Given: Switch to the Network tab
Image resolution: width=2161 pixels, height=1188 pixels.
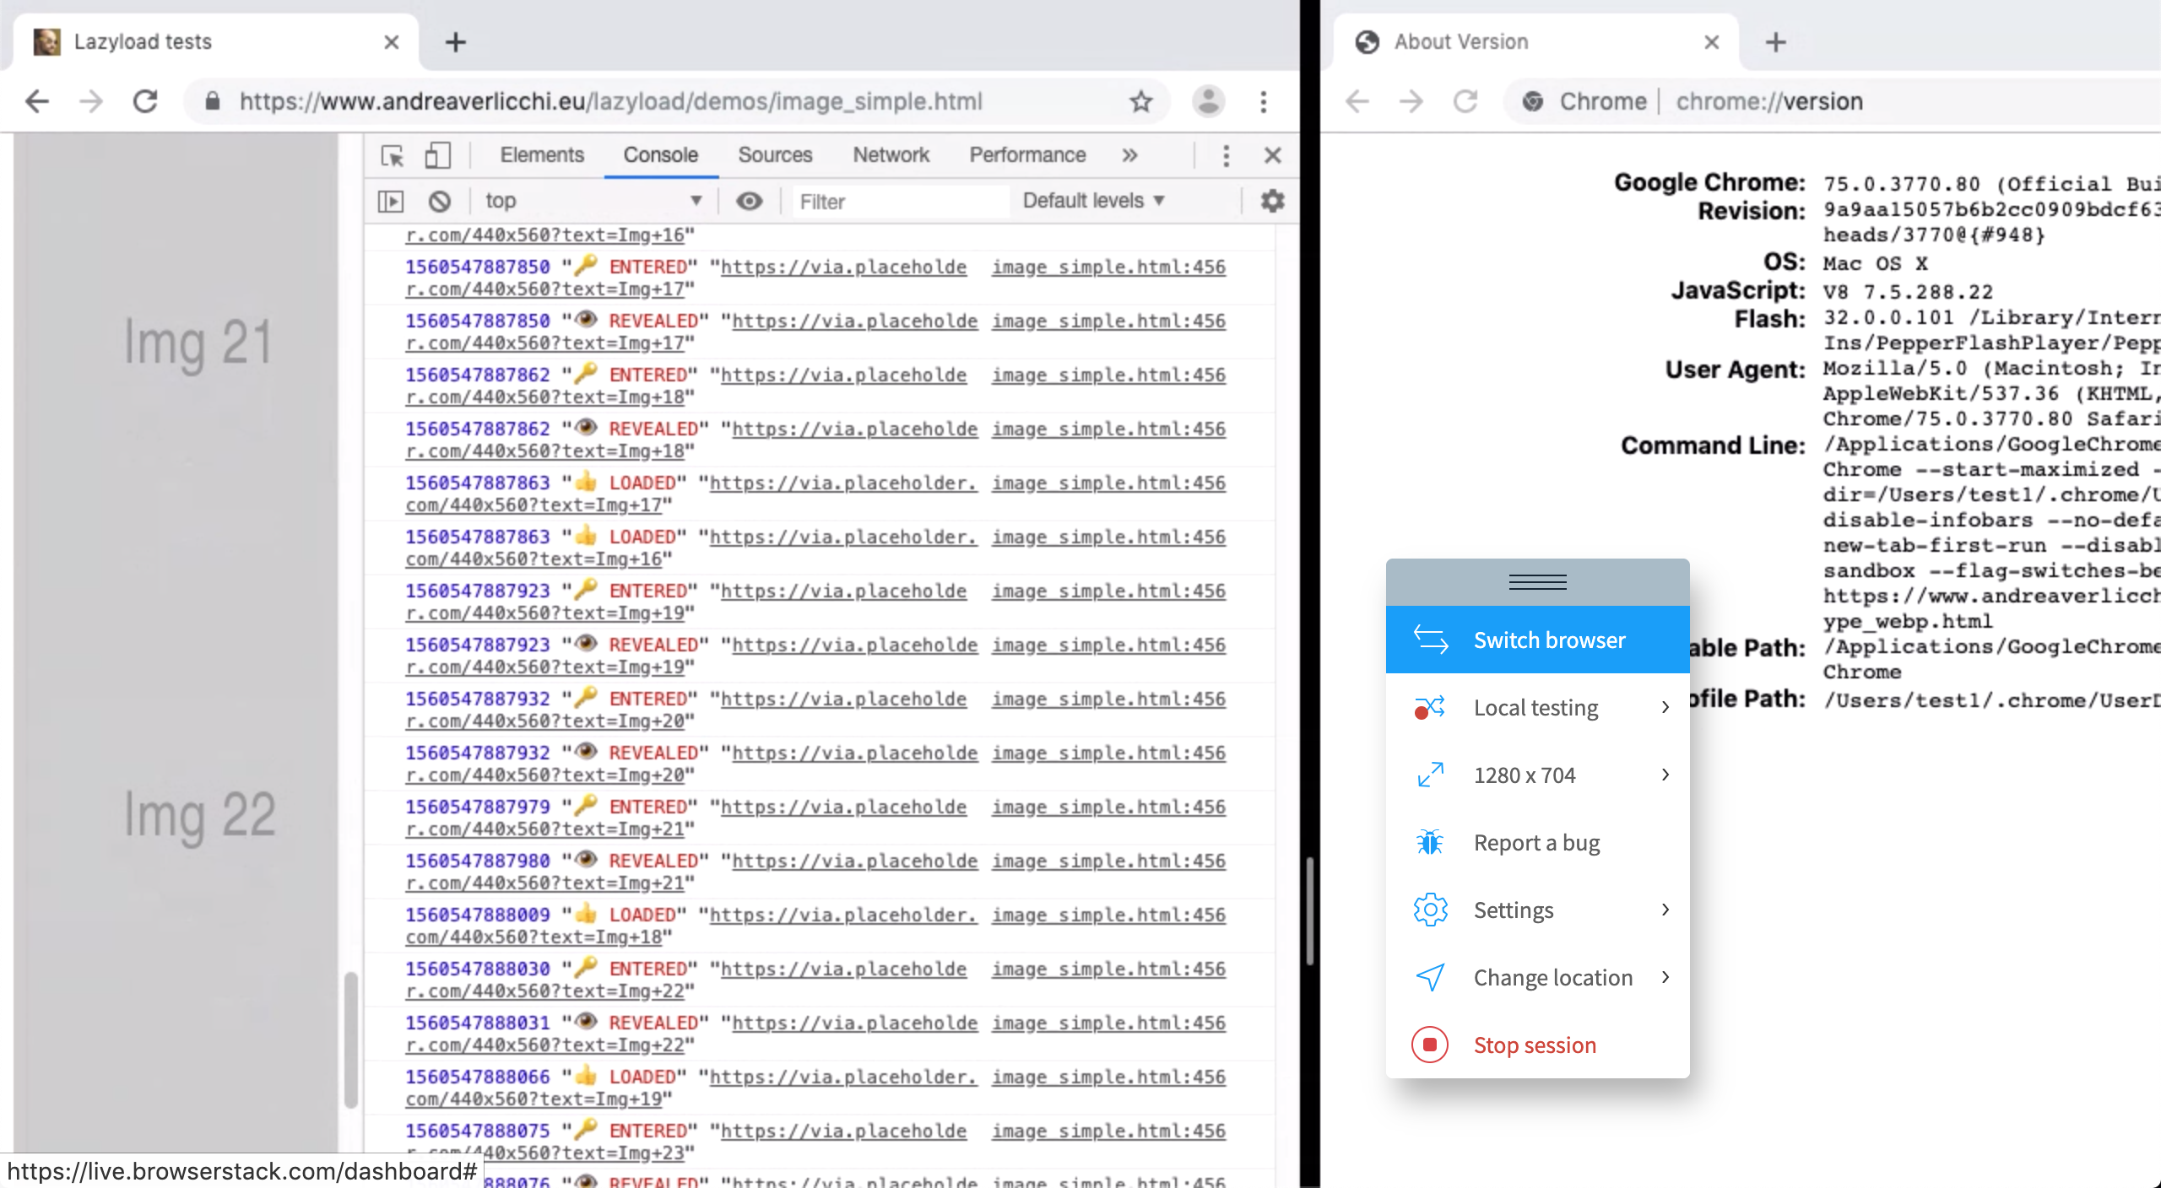Looking at the screenshot, I should 890,155.
